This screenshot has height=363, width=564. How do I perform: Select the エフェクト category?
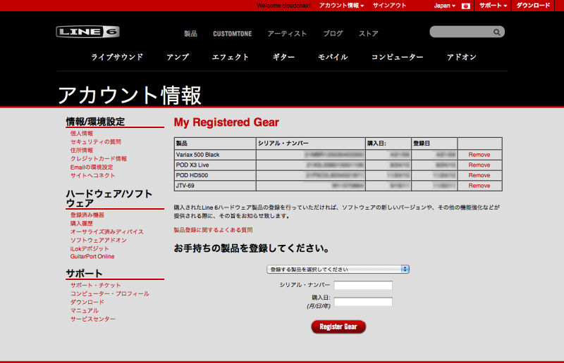pos(231,57)
